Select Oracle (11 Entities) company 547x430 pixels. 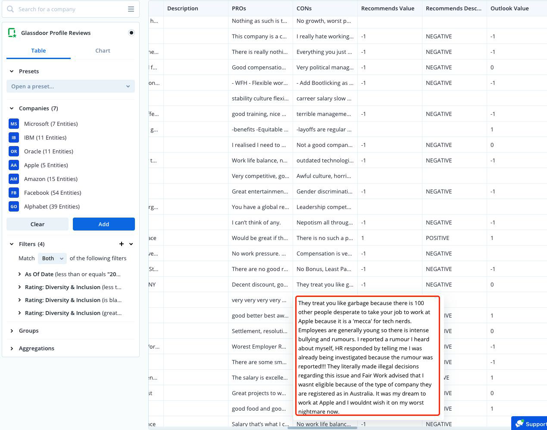pos(49,151)
